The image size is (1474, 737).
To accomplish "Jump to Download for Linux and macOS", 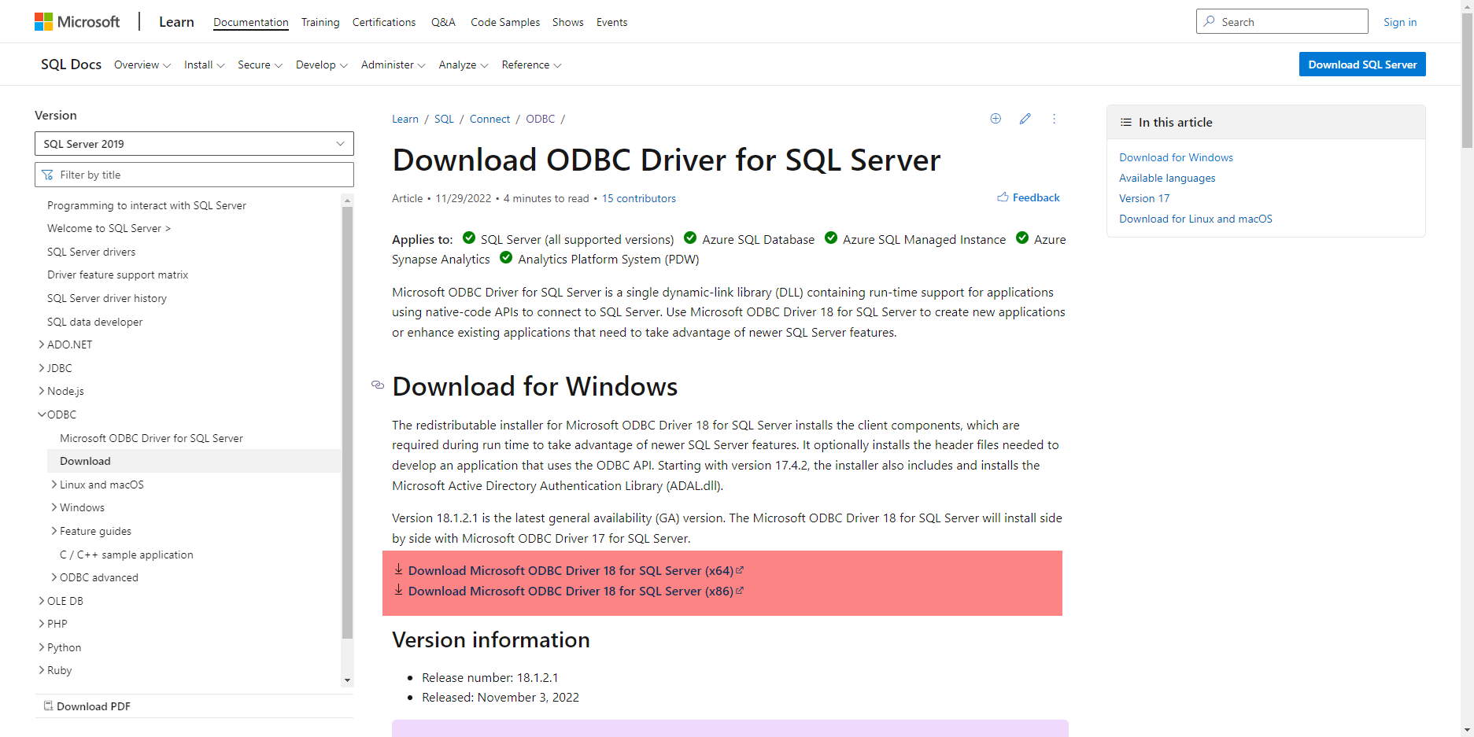I will click(1195, 219).
